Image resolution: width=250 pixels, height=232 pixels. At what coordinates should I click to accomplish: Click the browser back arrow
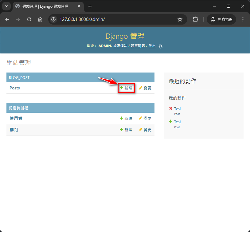pyautogui.click(x=7, y=19)
